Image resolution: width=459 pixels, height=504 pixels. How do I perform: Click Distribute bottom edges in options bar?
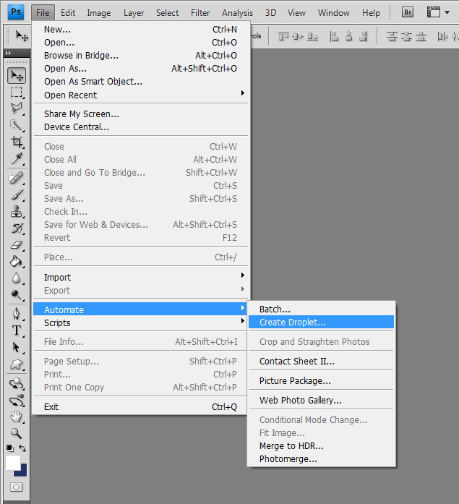tap(421, 37)
